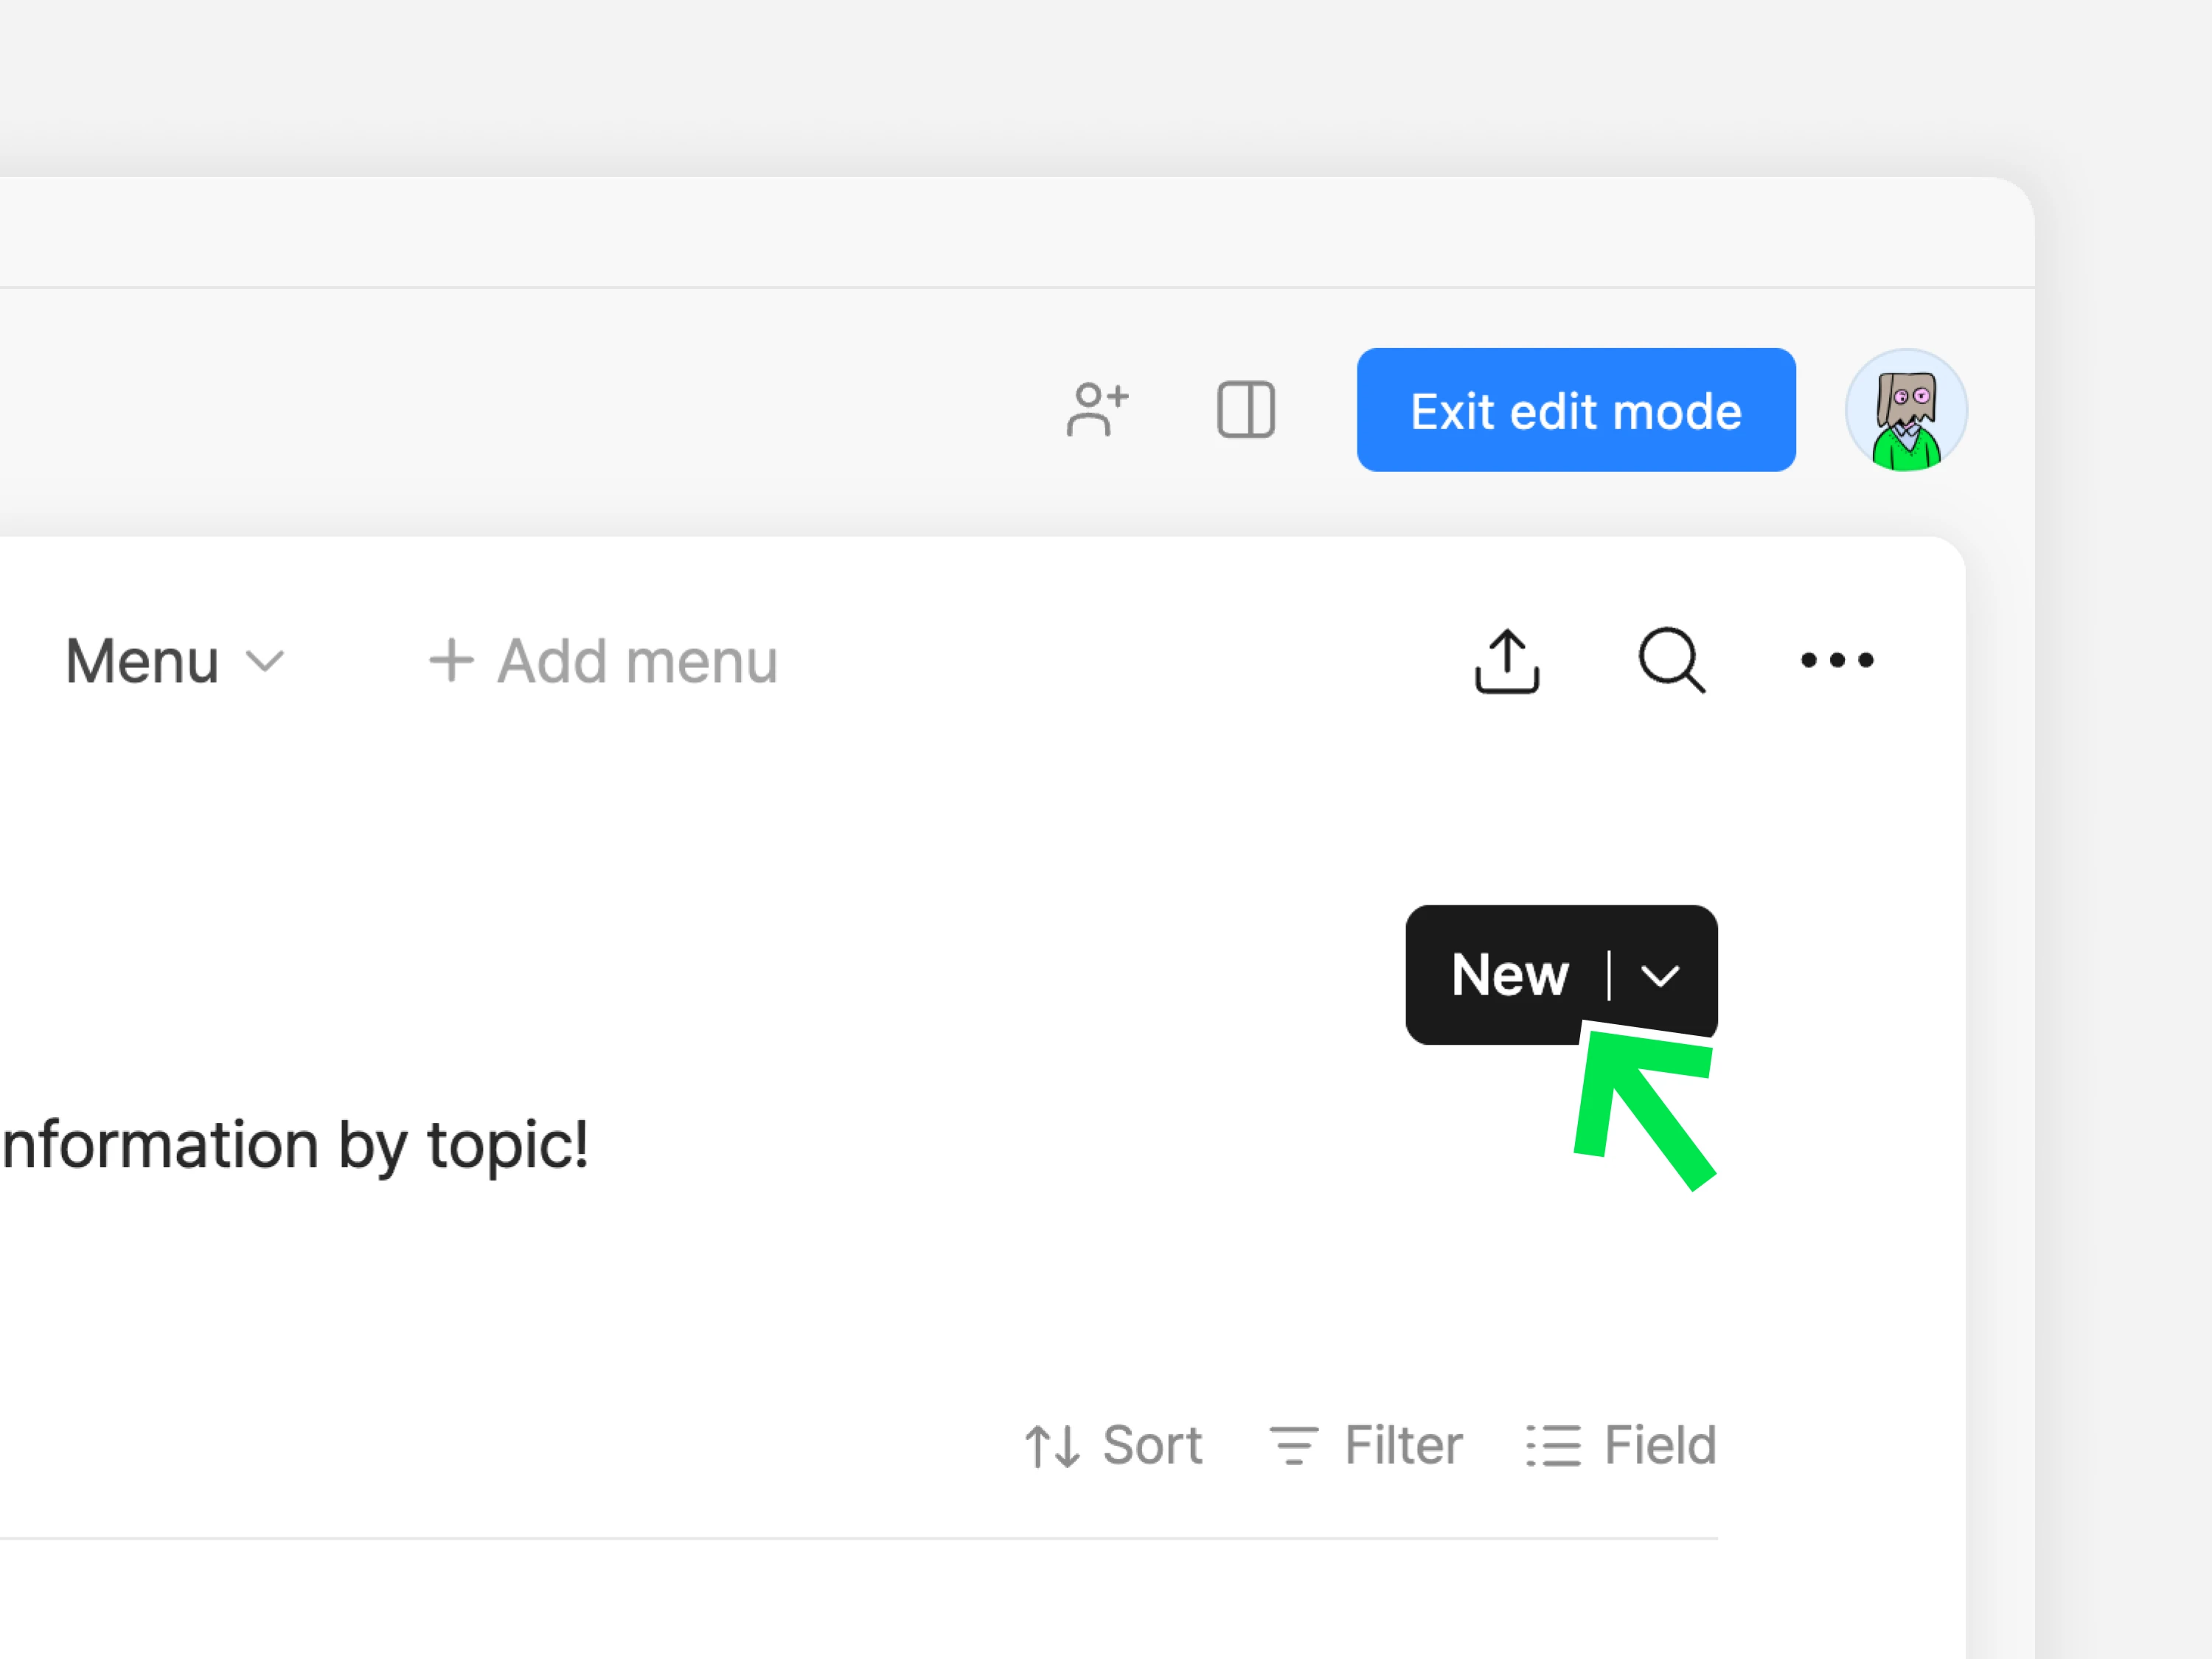This screenshot has height=1659, width=2212.
Task: Open the three-dot more options menu
Action: [1836, 660]
